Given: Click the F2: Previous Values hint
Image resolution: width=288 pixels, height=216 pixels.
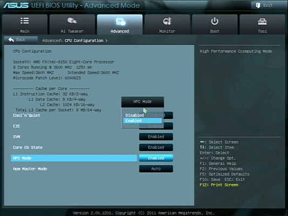Looking at the screenshot, I should [x=221, y=169].
